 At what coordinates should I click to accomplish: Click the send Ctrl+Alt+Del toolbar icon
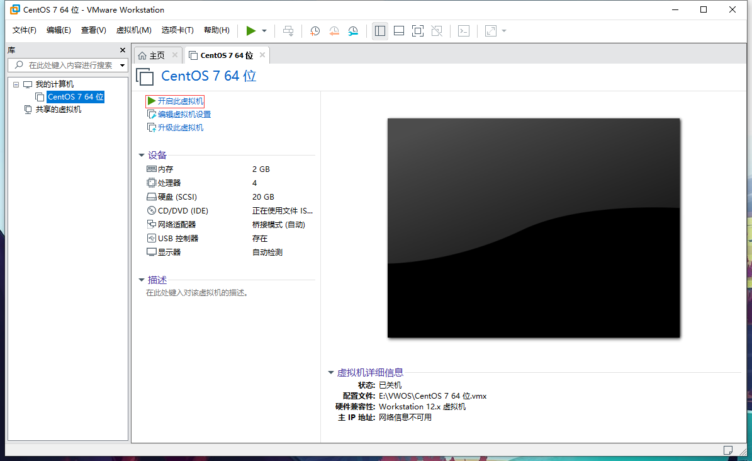[288, 31]
